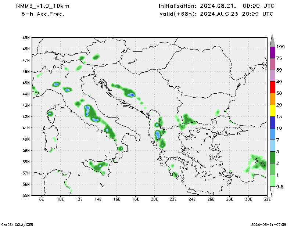Click the 2024-08-21-07:39 timestamp at bottom right
294x227 pixels.
[x=271, y=224]
